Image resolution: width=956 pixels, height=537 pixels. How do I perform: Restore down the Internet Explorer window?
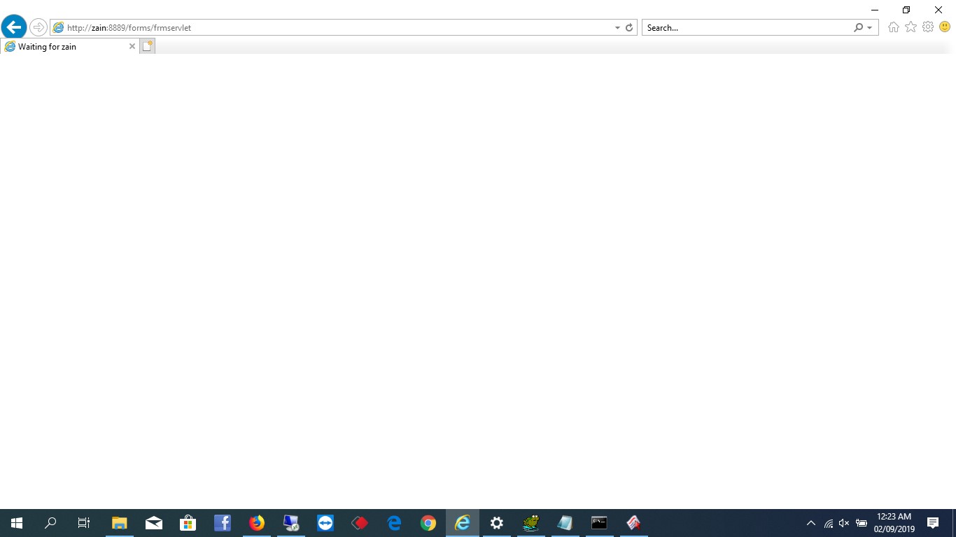pos(906,10)
